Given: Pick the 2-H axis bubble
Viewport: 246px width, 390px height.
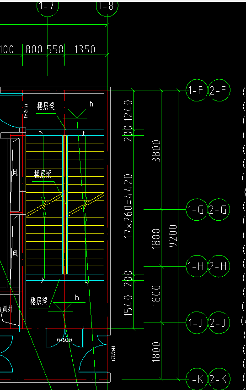Looking at the screenshot, I should coord(219,266).
